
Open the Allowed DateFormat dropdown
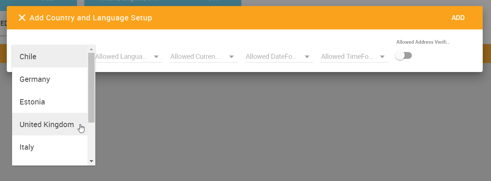tap(279, 57)
